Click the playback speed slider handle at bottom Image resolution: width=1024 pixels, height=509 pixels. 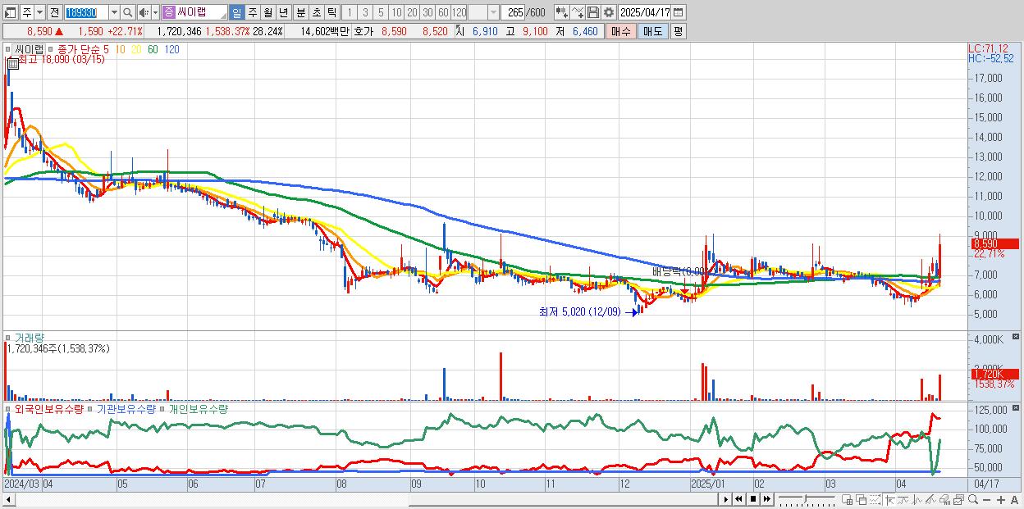[805, 498]
